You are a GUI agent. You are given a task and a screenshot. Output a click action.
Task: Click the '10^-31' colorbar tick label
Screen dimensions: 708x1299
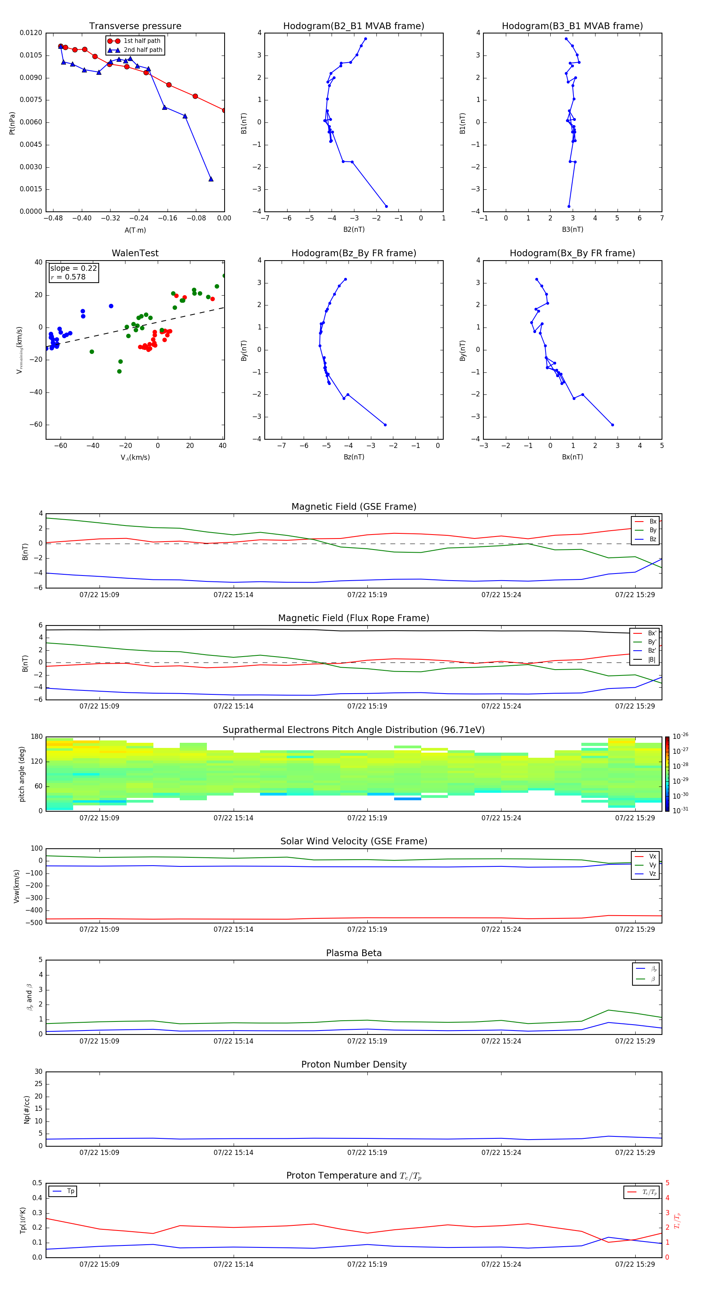coord(680,810)
